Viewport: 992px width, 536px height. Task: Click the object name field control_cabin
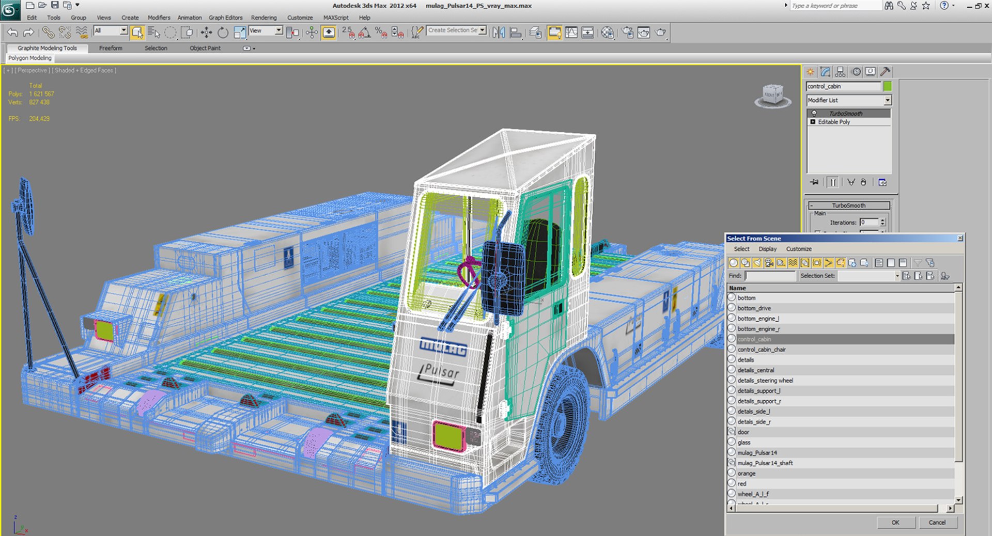(x=844, y=86)
